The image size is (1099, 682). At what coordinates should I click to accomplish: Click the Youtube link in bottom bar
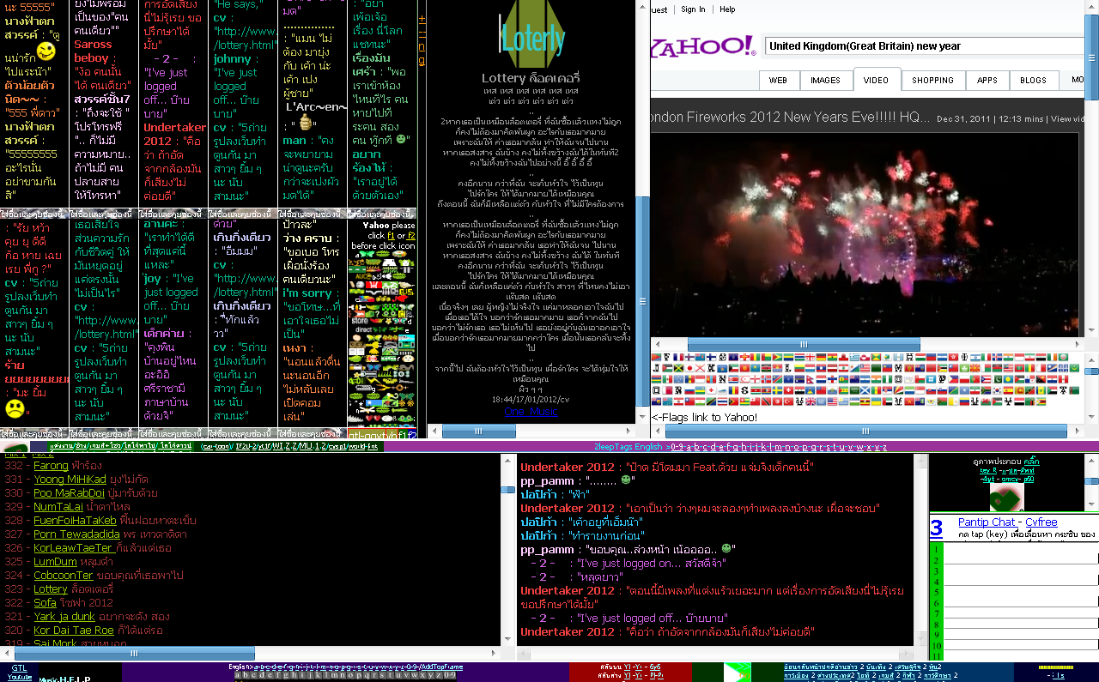point(20,677)
